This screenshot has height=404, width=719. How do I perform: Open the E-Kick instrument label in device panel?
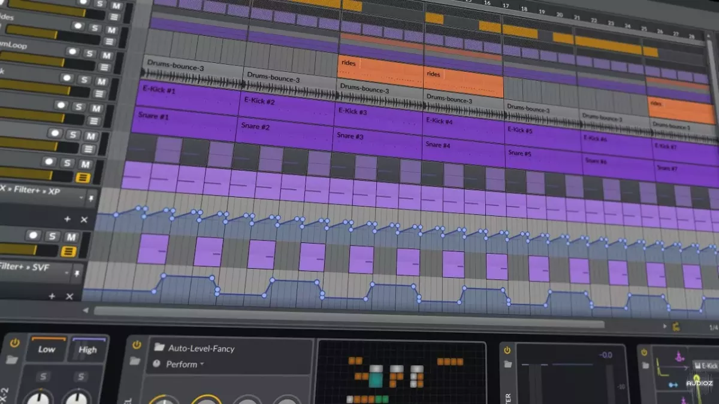point(705,365)
